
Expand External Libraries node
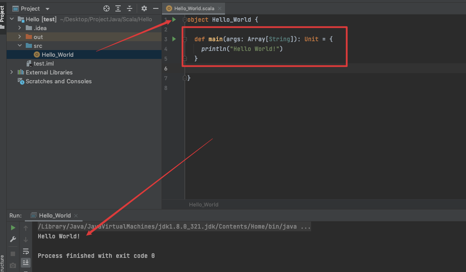coord(12,72)
